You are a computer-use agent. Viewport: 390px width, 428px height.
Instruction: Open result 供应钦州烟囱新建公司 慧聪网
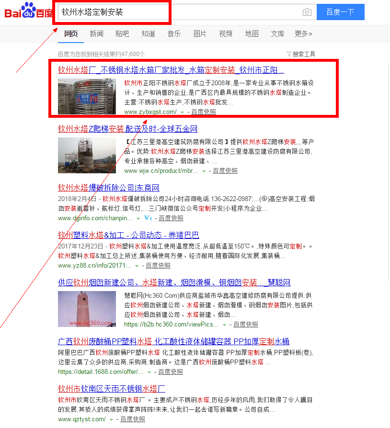tap(174, 282)
